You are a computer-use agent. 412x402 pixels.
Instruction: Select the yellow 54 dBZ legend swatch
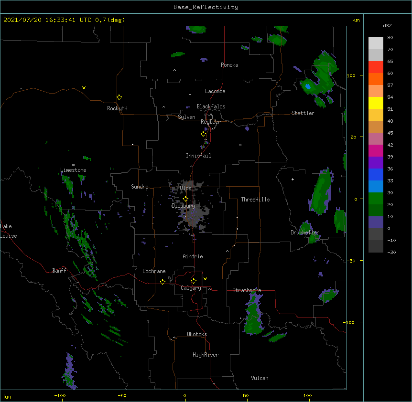(376, 103)
